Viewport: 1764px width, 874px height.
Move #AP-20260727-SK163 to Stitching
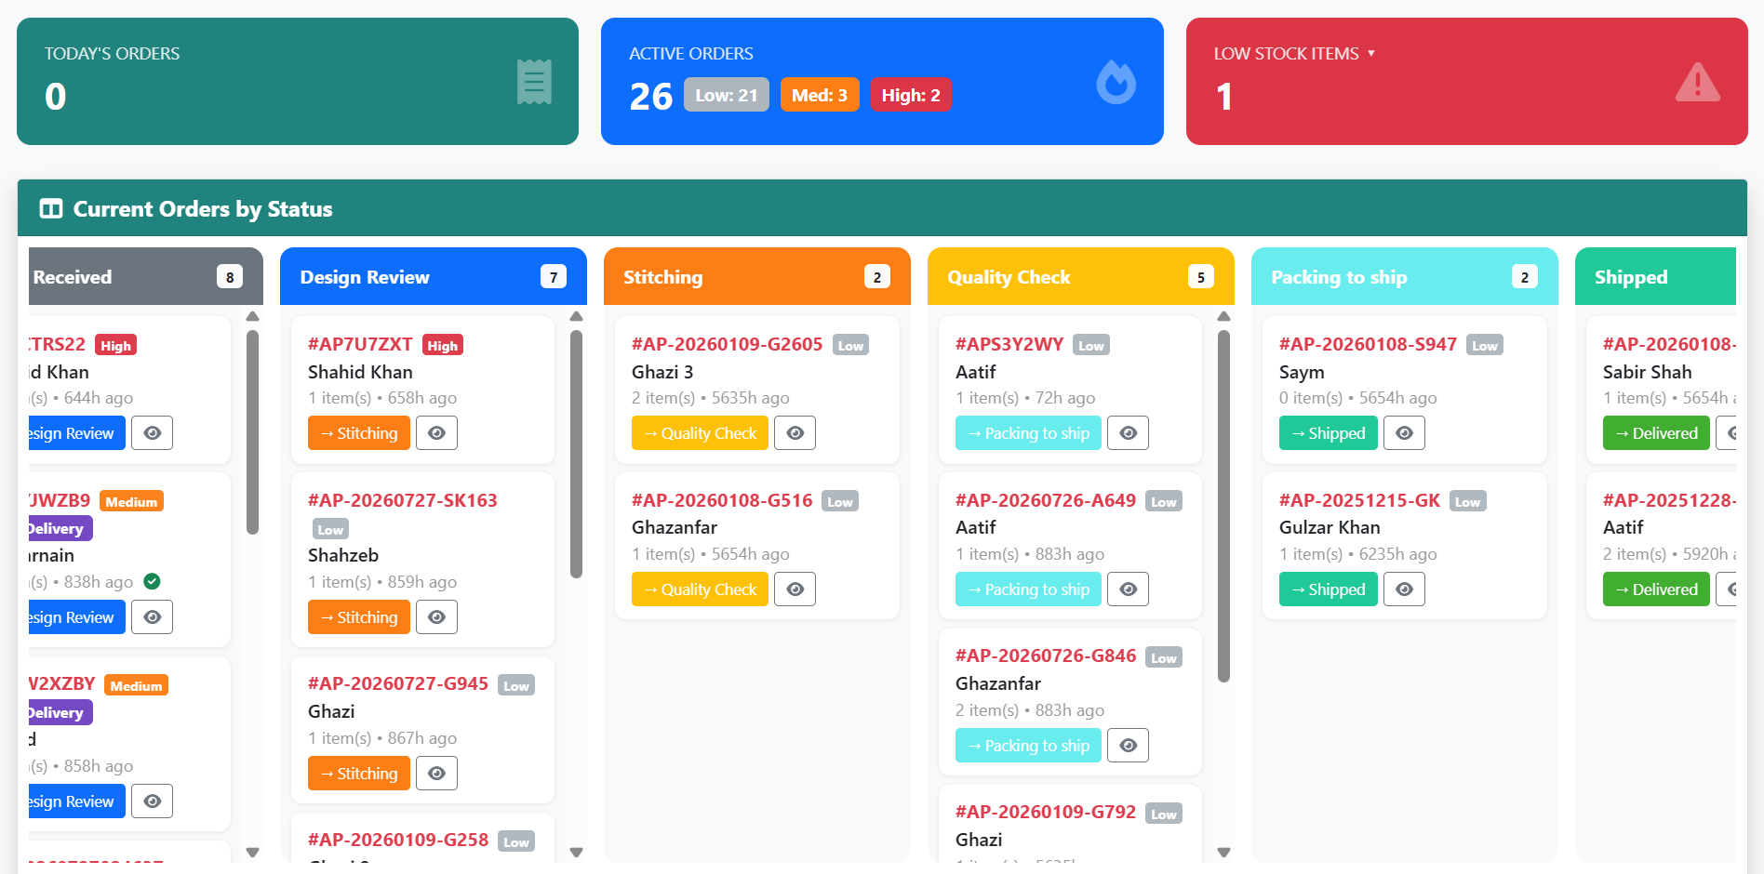point(359,617)
